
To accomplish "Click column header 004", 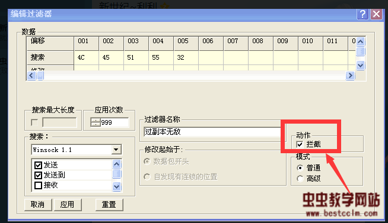I will 161,43.
